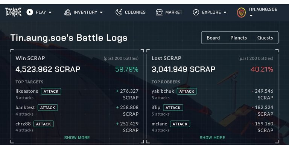Attack the player banktest
Viewport: 289px width, 145px height.
(48, 108)
